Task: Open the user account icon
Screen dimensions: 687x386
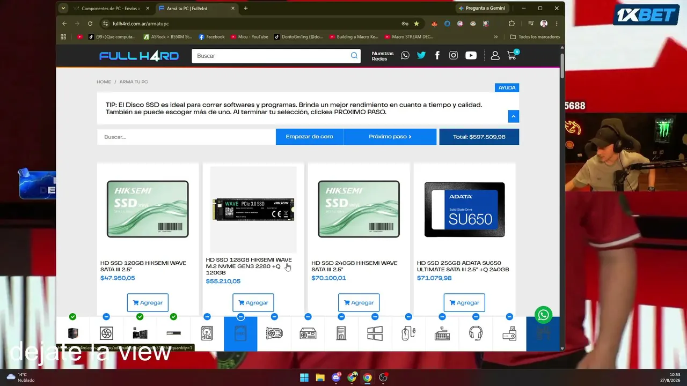Action: pos(495,56)
